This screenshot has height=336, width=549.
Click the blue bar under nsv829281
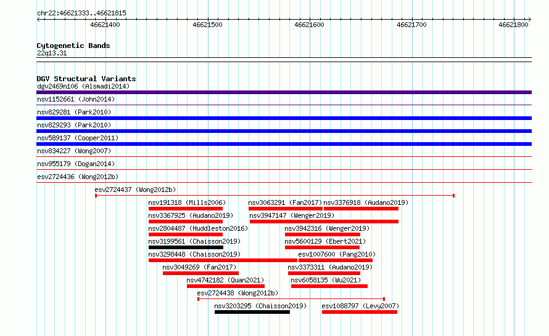click(284, 118)
